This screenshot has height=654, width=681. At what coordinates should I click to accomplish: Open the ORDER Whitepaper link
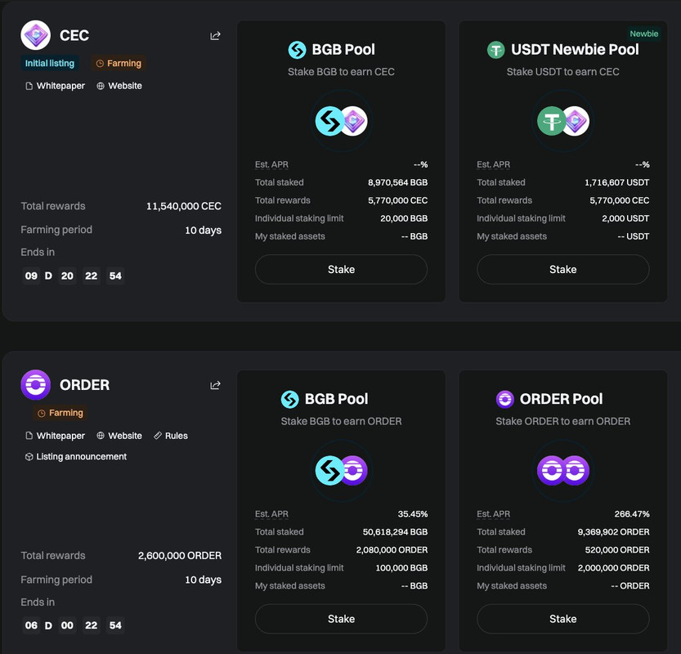point(55,436)
